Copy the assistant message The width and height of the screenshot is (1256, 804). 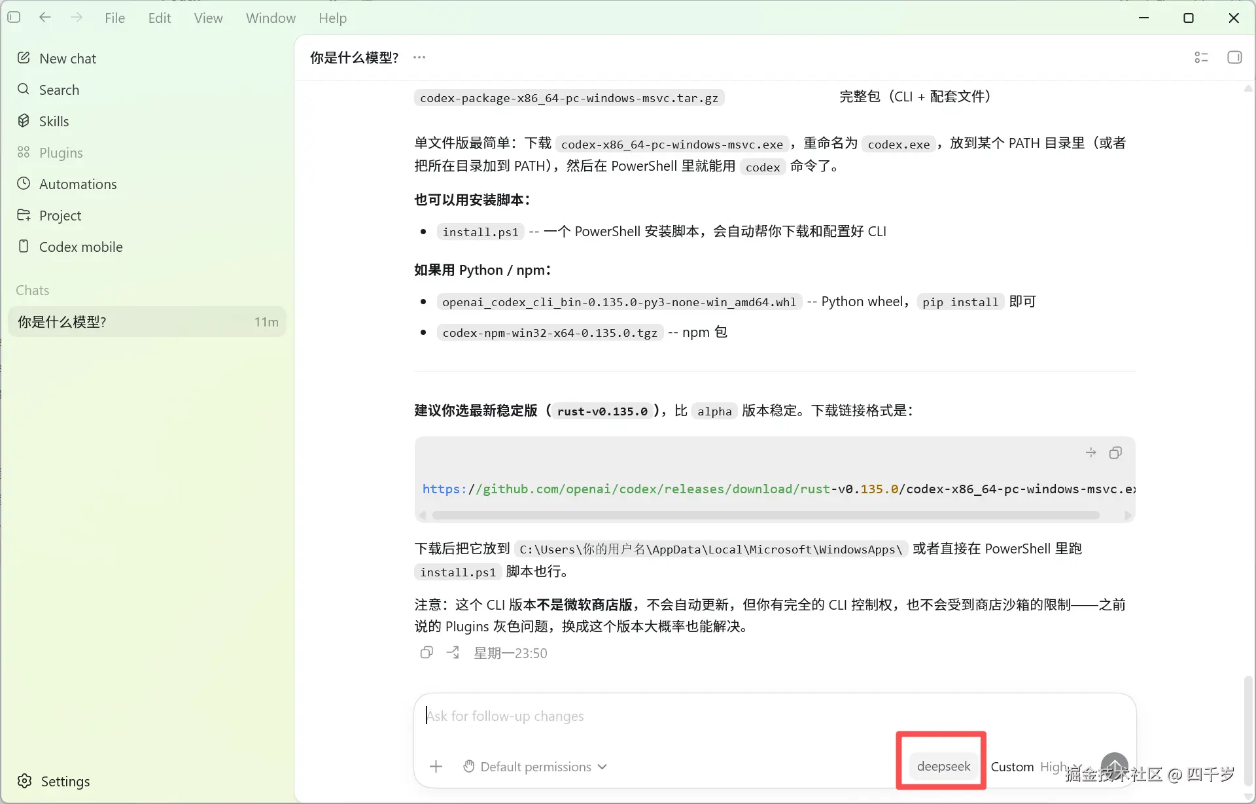coord(427,653)
